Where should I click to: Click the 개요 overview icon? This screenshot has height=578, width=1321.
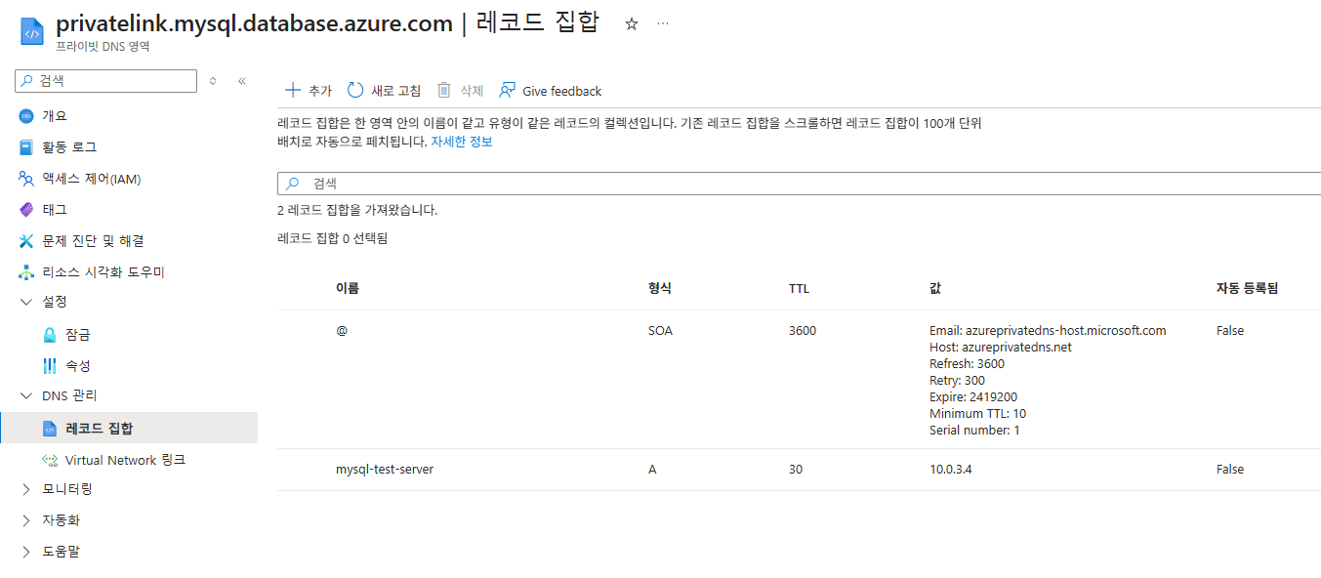point(26,116)
